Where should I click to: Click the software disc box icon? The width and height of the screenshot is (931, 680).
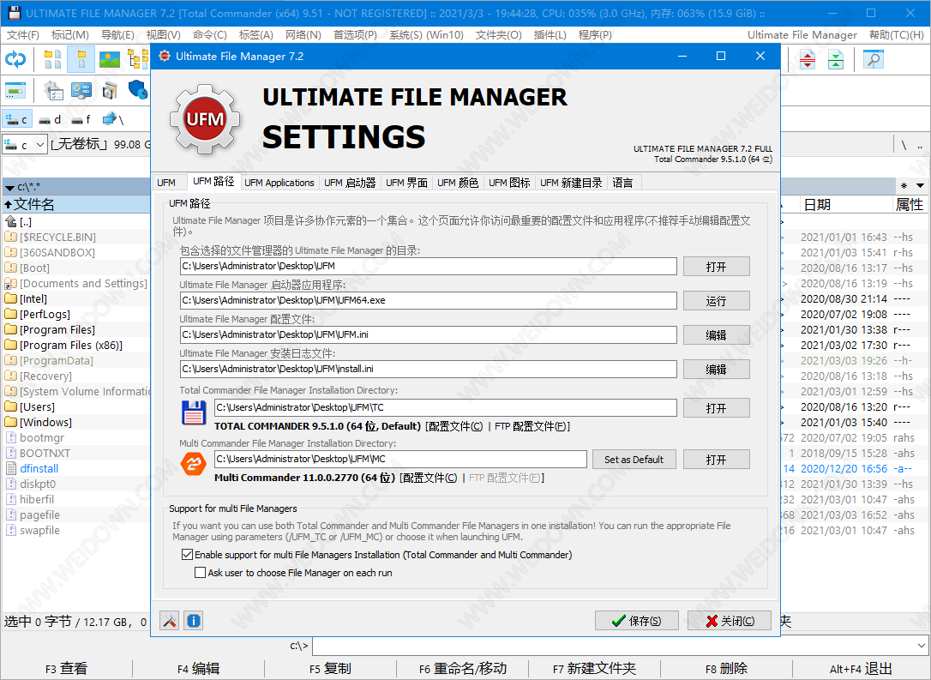[x=109, y=91]
